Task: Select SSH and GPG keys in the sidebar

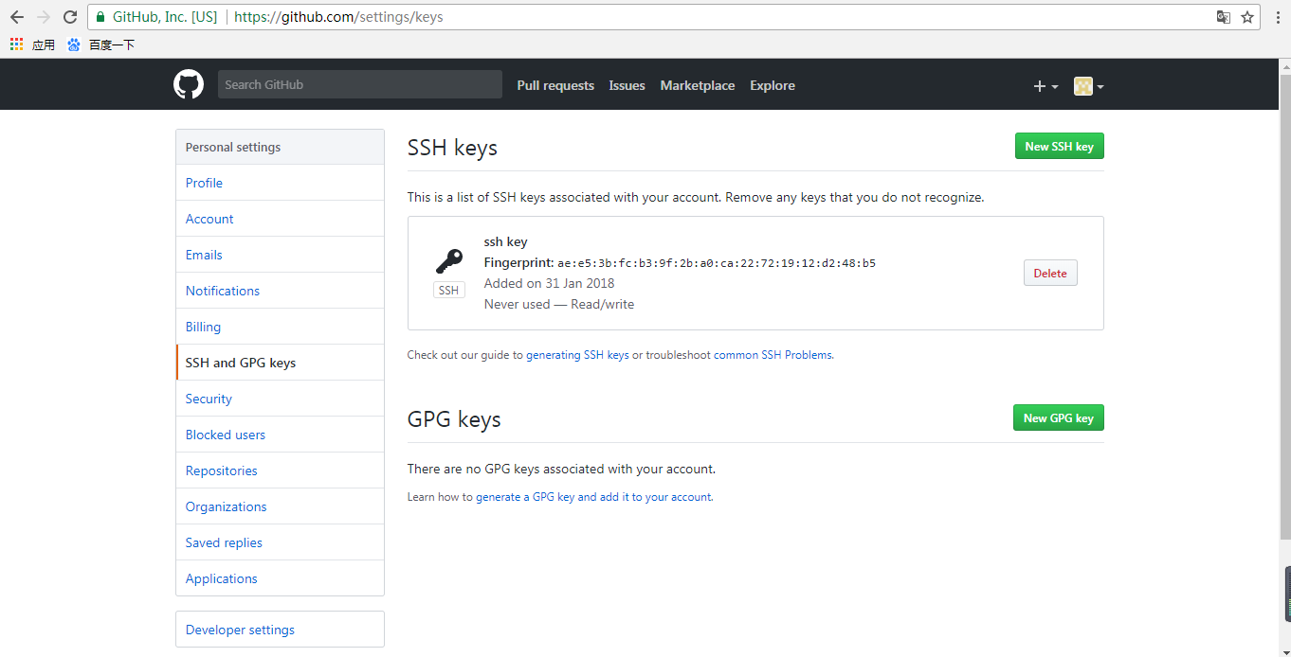Action: [x=280, y=363]
